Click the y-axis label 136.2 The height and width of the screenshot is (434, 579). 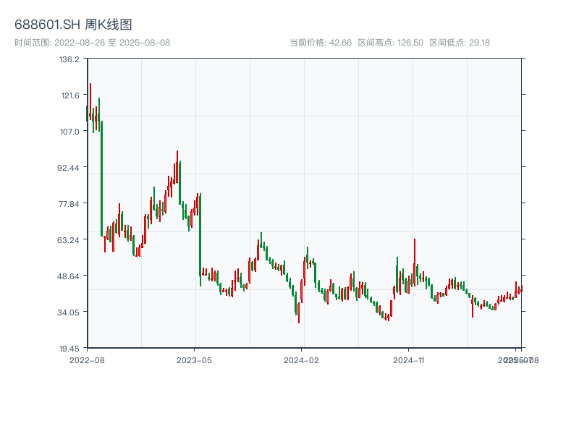pyautogui.click(x=69, y=59)
